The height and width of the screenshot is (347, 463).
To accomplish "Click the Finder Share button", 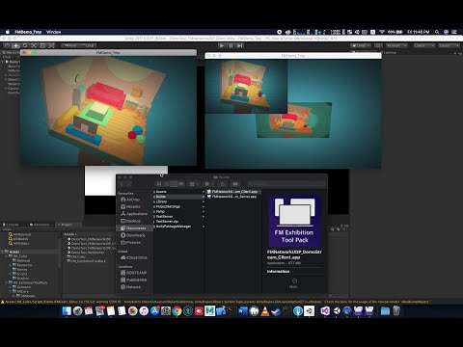I will (222, 184).
